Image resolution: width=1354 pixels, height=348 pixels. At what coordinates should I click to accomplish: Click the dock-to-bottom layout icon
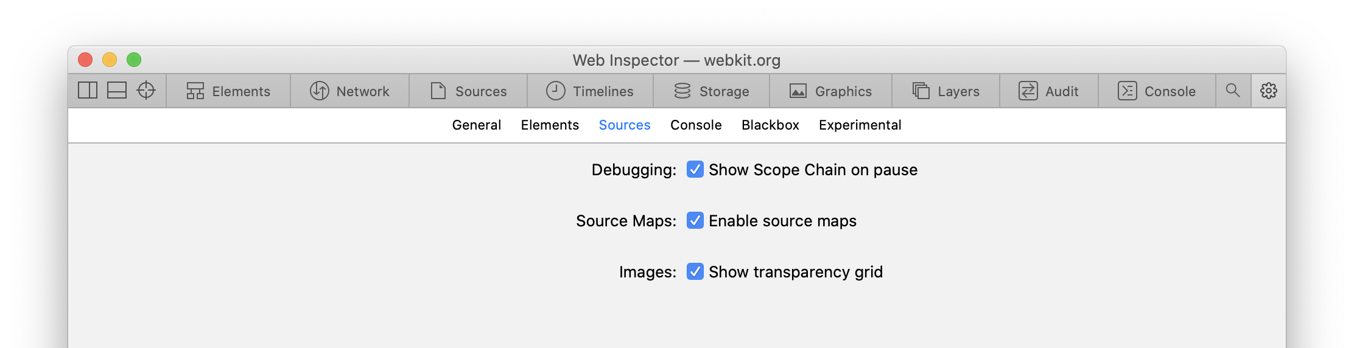[x=117, y=91]
